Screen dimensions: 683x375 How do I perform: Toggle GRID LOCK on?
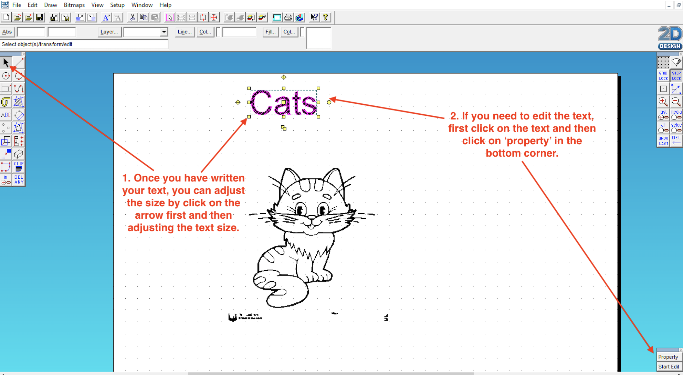pyautogui.click(x=663, y=76)
